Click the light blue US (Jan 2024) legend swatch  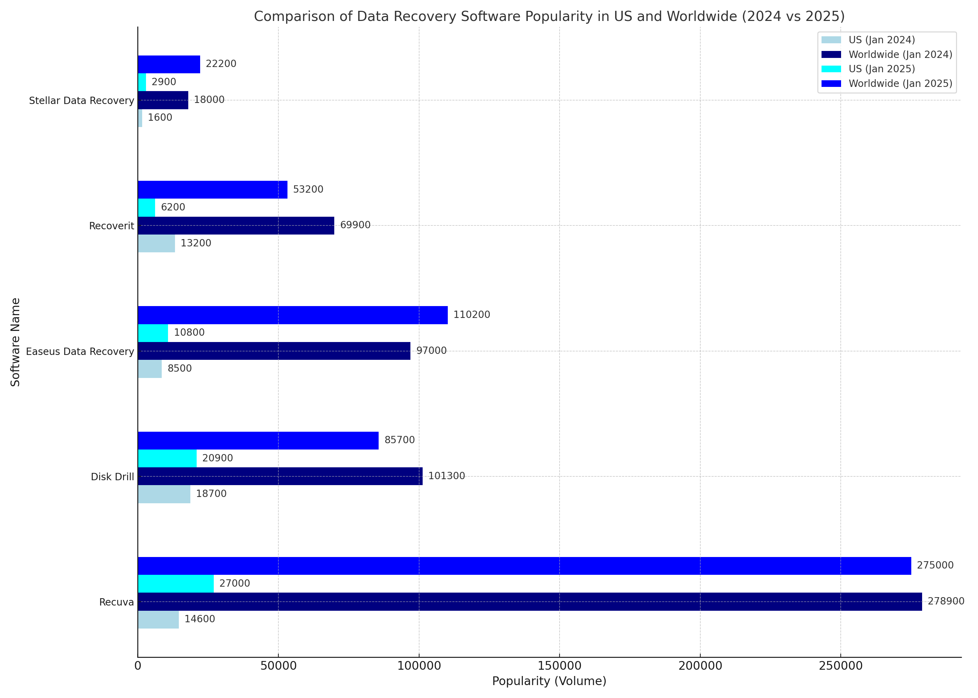831,40
